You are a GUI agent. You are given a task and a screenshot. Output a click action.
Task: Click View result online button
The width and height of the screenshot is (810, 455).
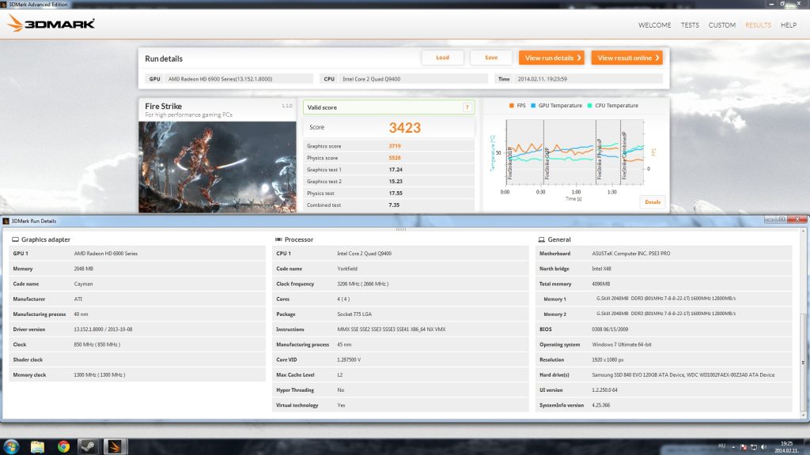tap(627, 58)
